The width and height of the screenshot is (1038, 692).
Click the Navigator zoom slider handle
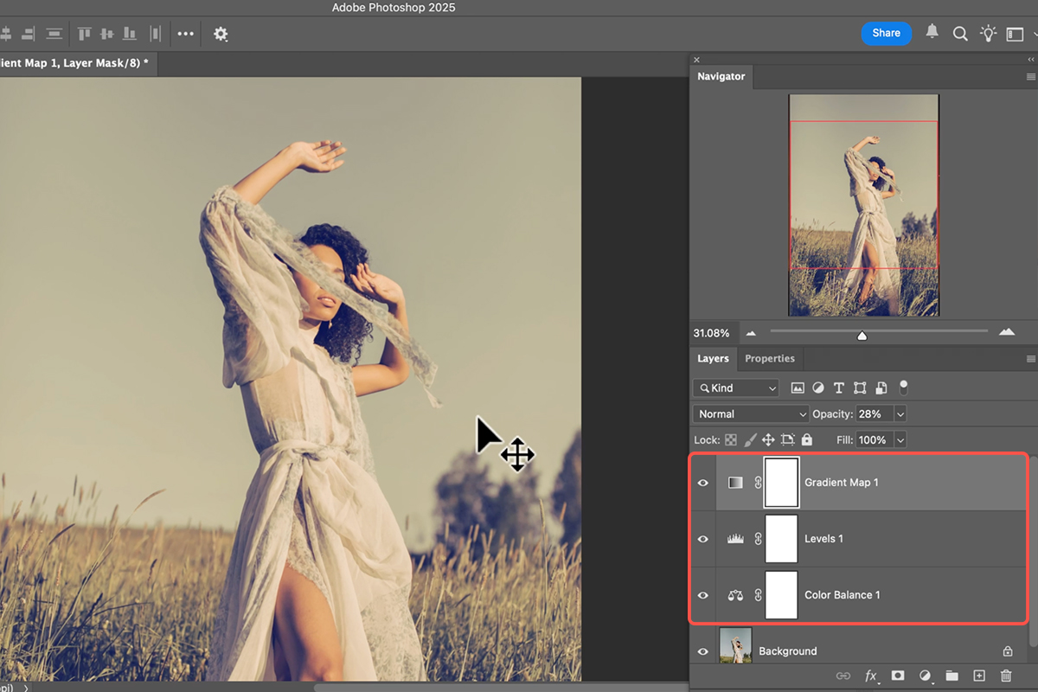click(862, 335)
